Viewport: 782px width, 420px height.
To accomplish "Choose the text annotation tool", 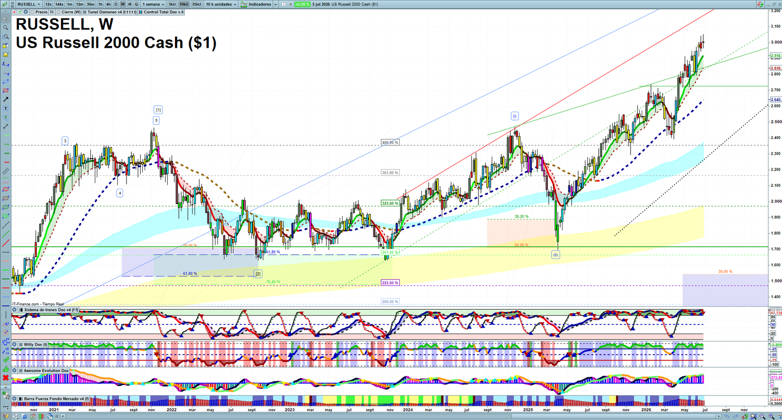I will [6, 108].
